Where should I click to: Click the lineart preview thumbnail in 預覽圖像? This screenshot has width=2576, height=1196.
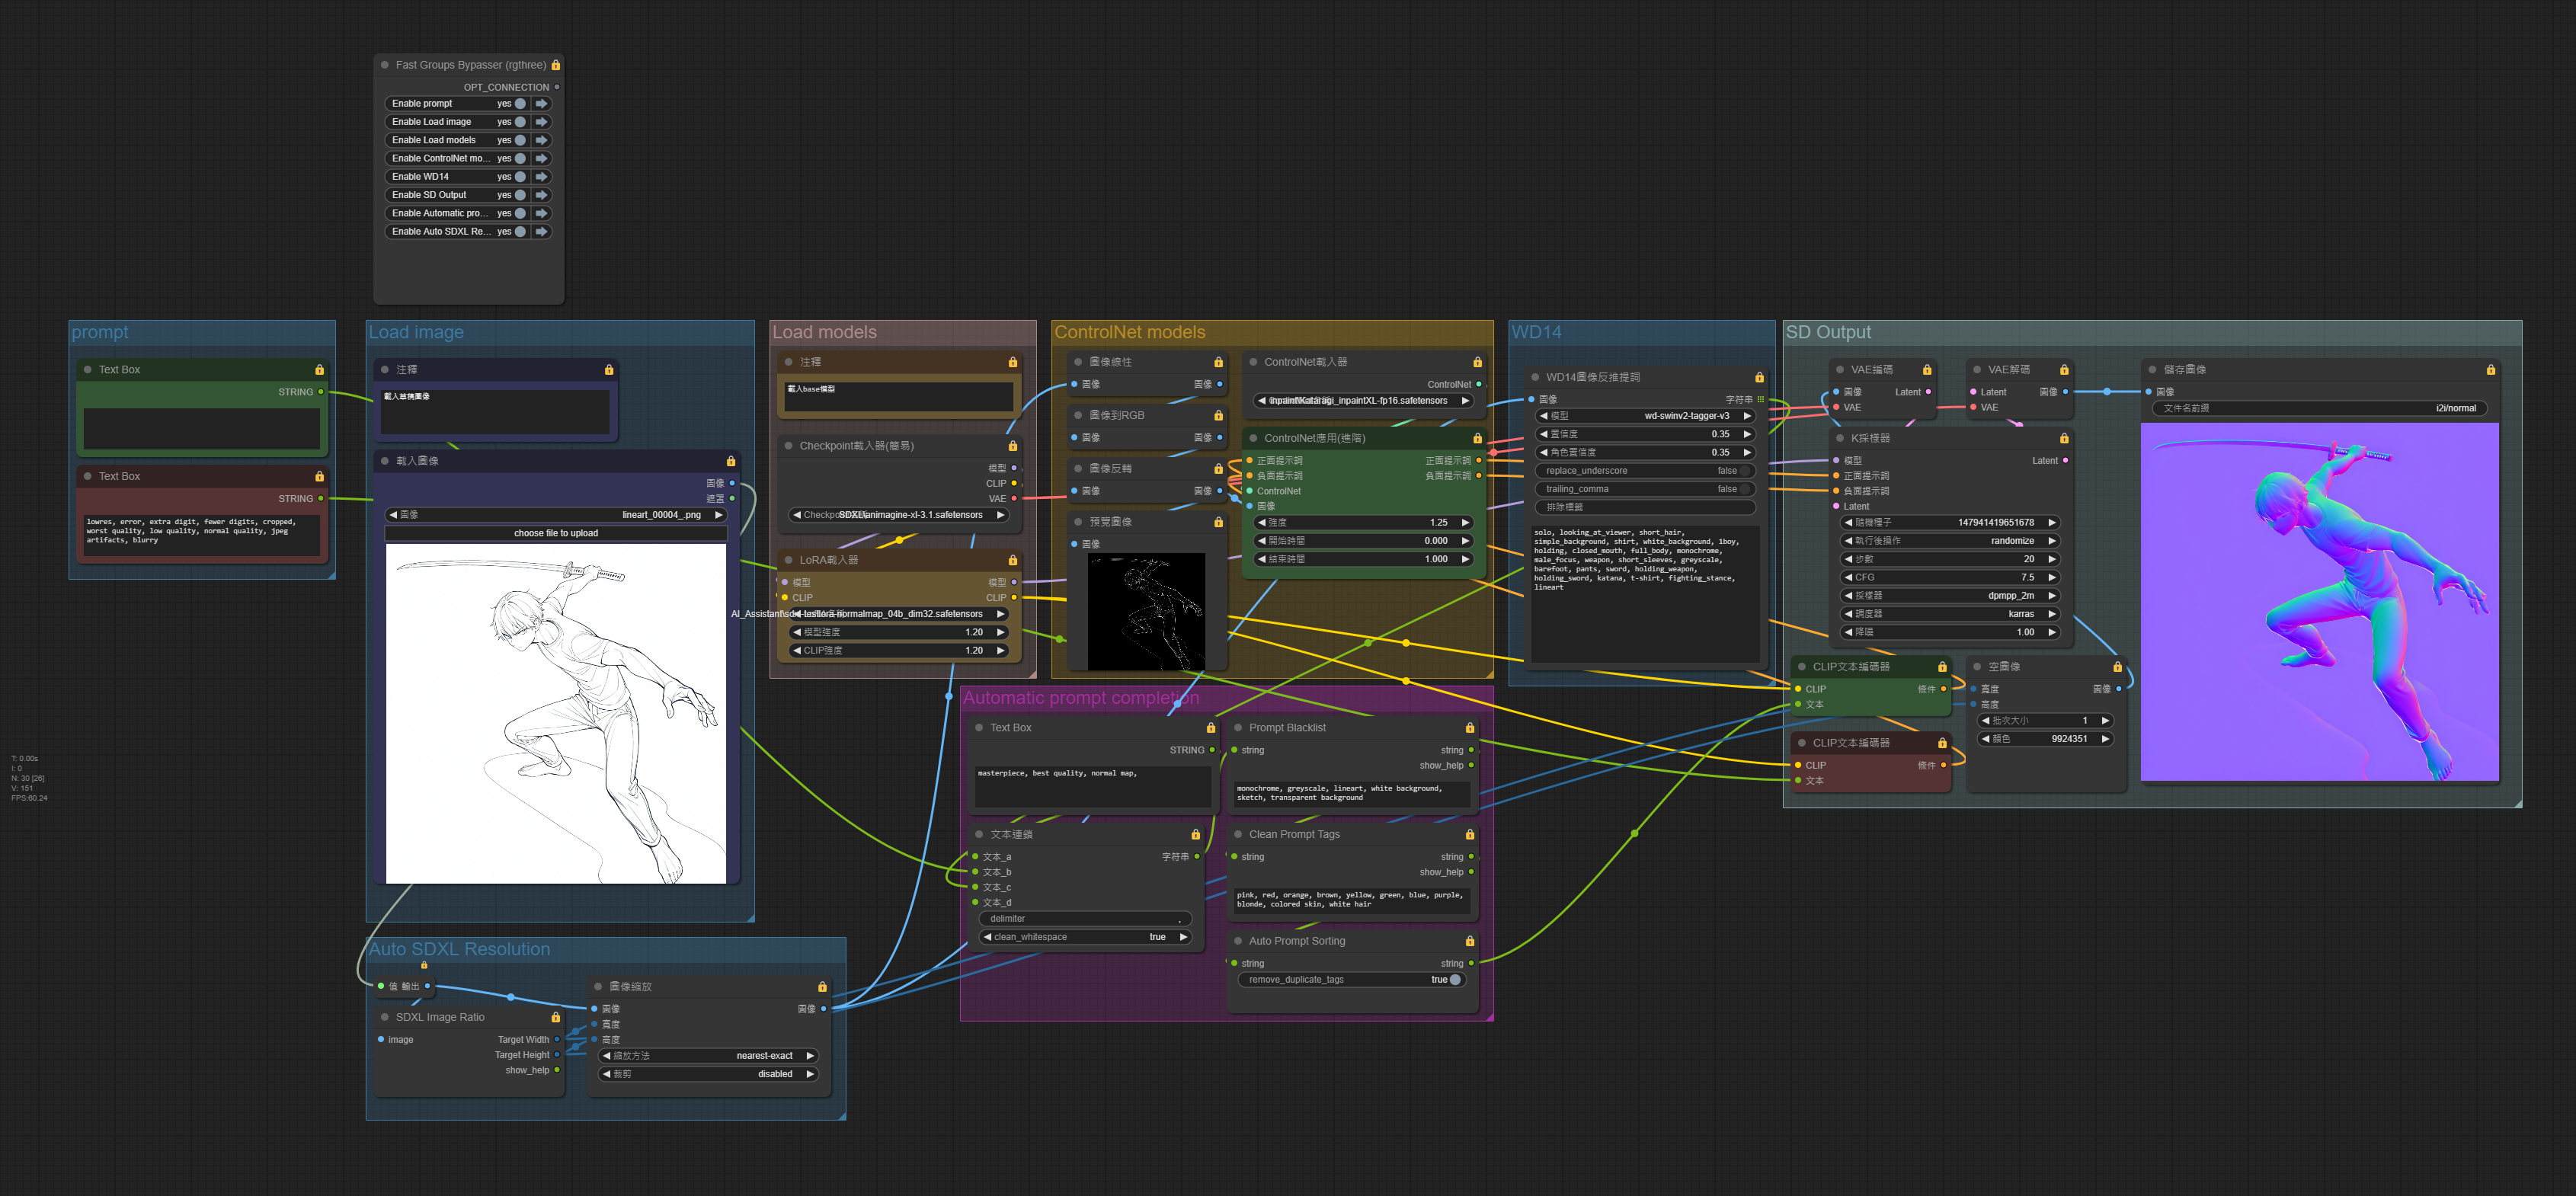1146,611
